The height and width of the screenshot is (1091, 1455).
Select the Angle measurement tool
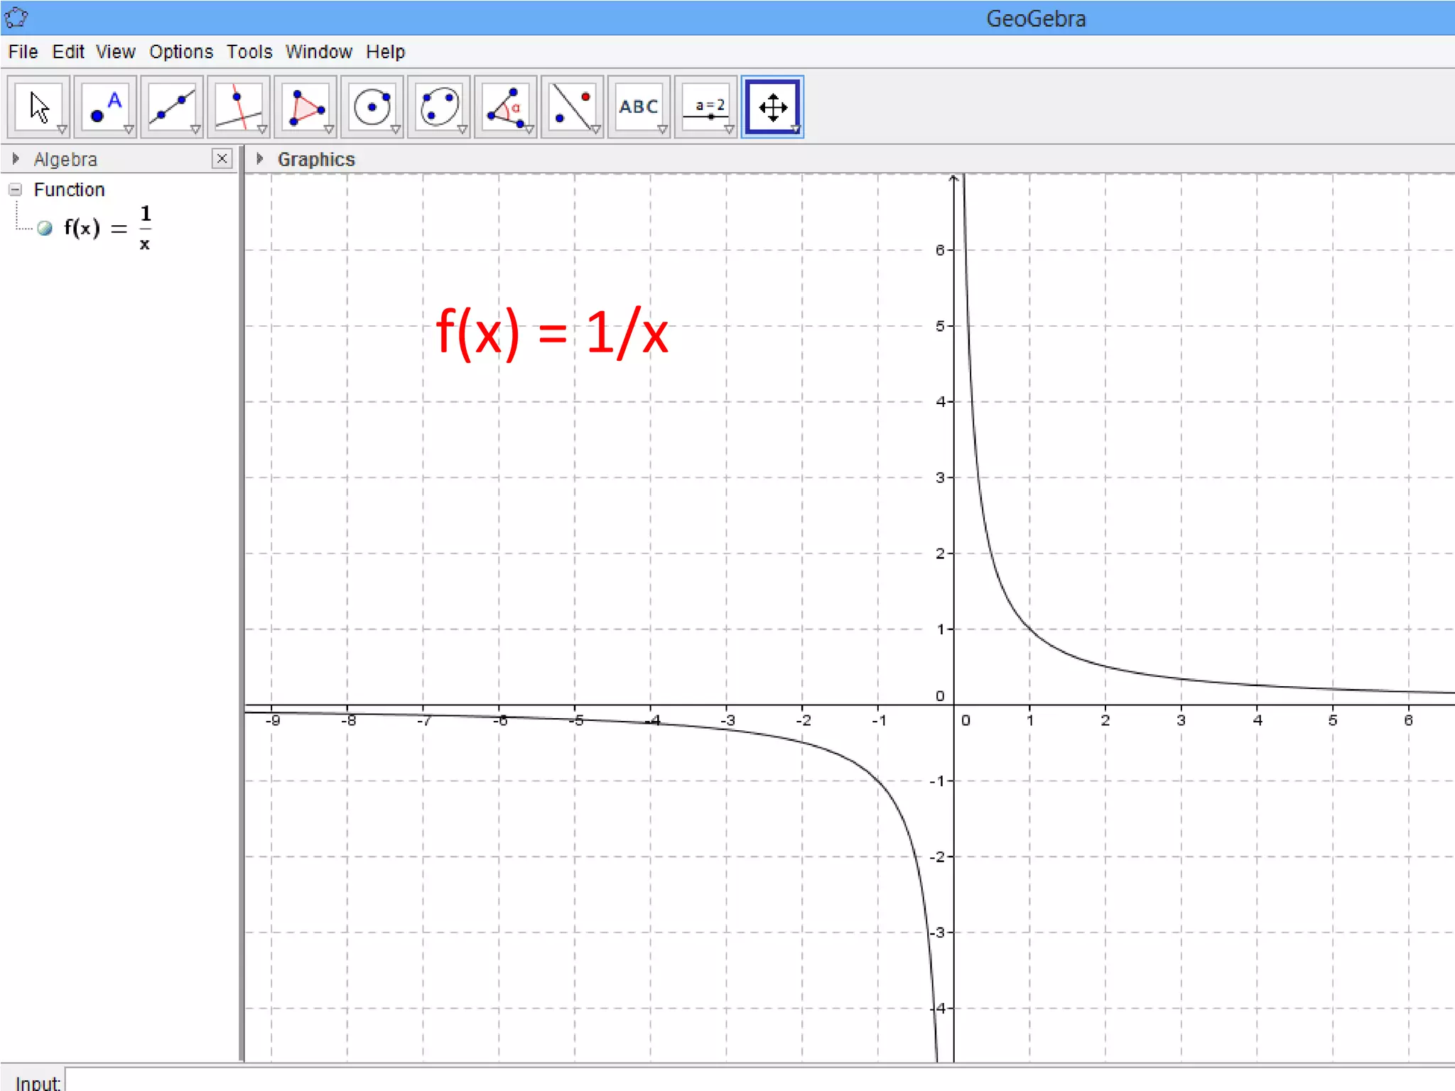click(506, 107)
